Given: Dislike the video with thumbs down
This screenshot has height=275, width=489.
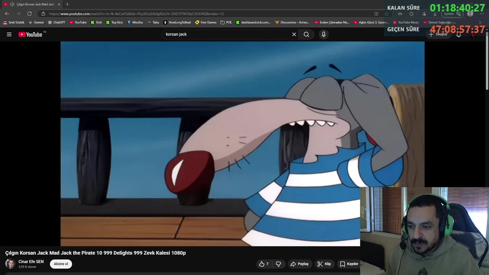Looking at the screenshot, I should [279, 264].
